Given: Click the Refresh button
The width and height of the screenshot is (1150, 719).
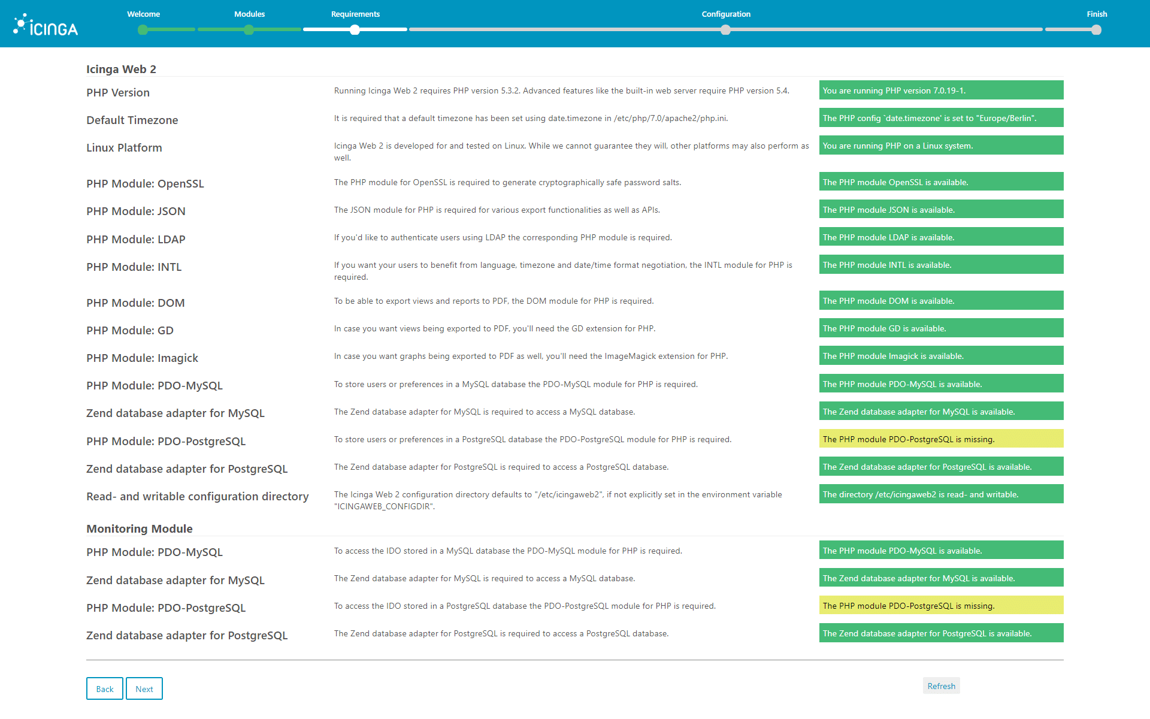Looking at the screenshot, I should coord(941,686).
